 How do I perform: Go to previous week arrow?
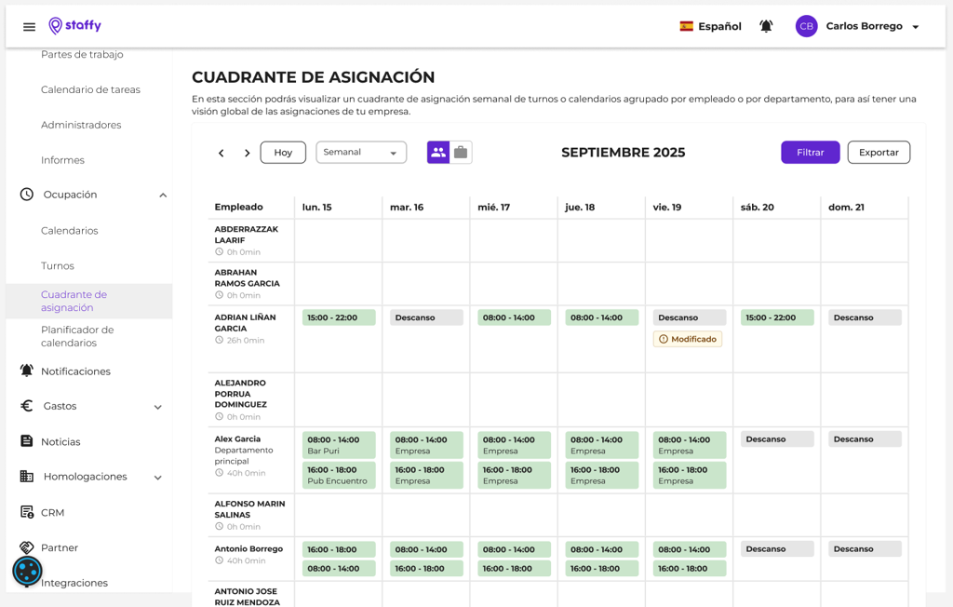pyautogui.click(x=221, y=153)
